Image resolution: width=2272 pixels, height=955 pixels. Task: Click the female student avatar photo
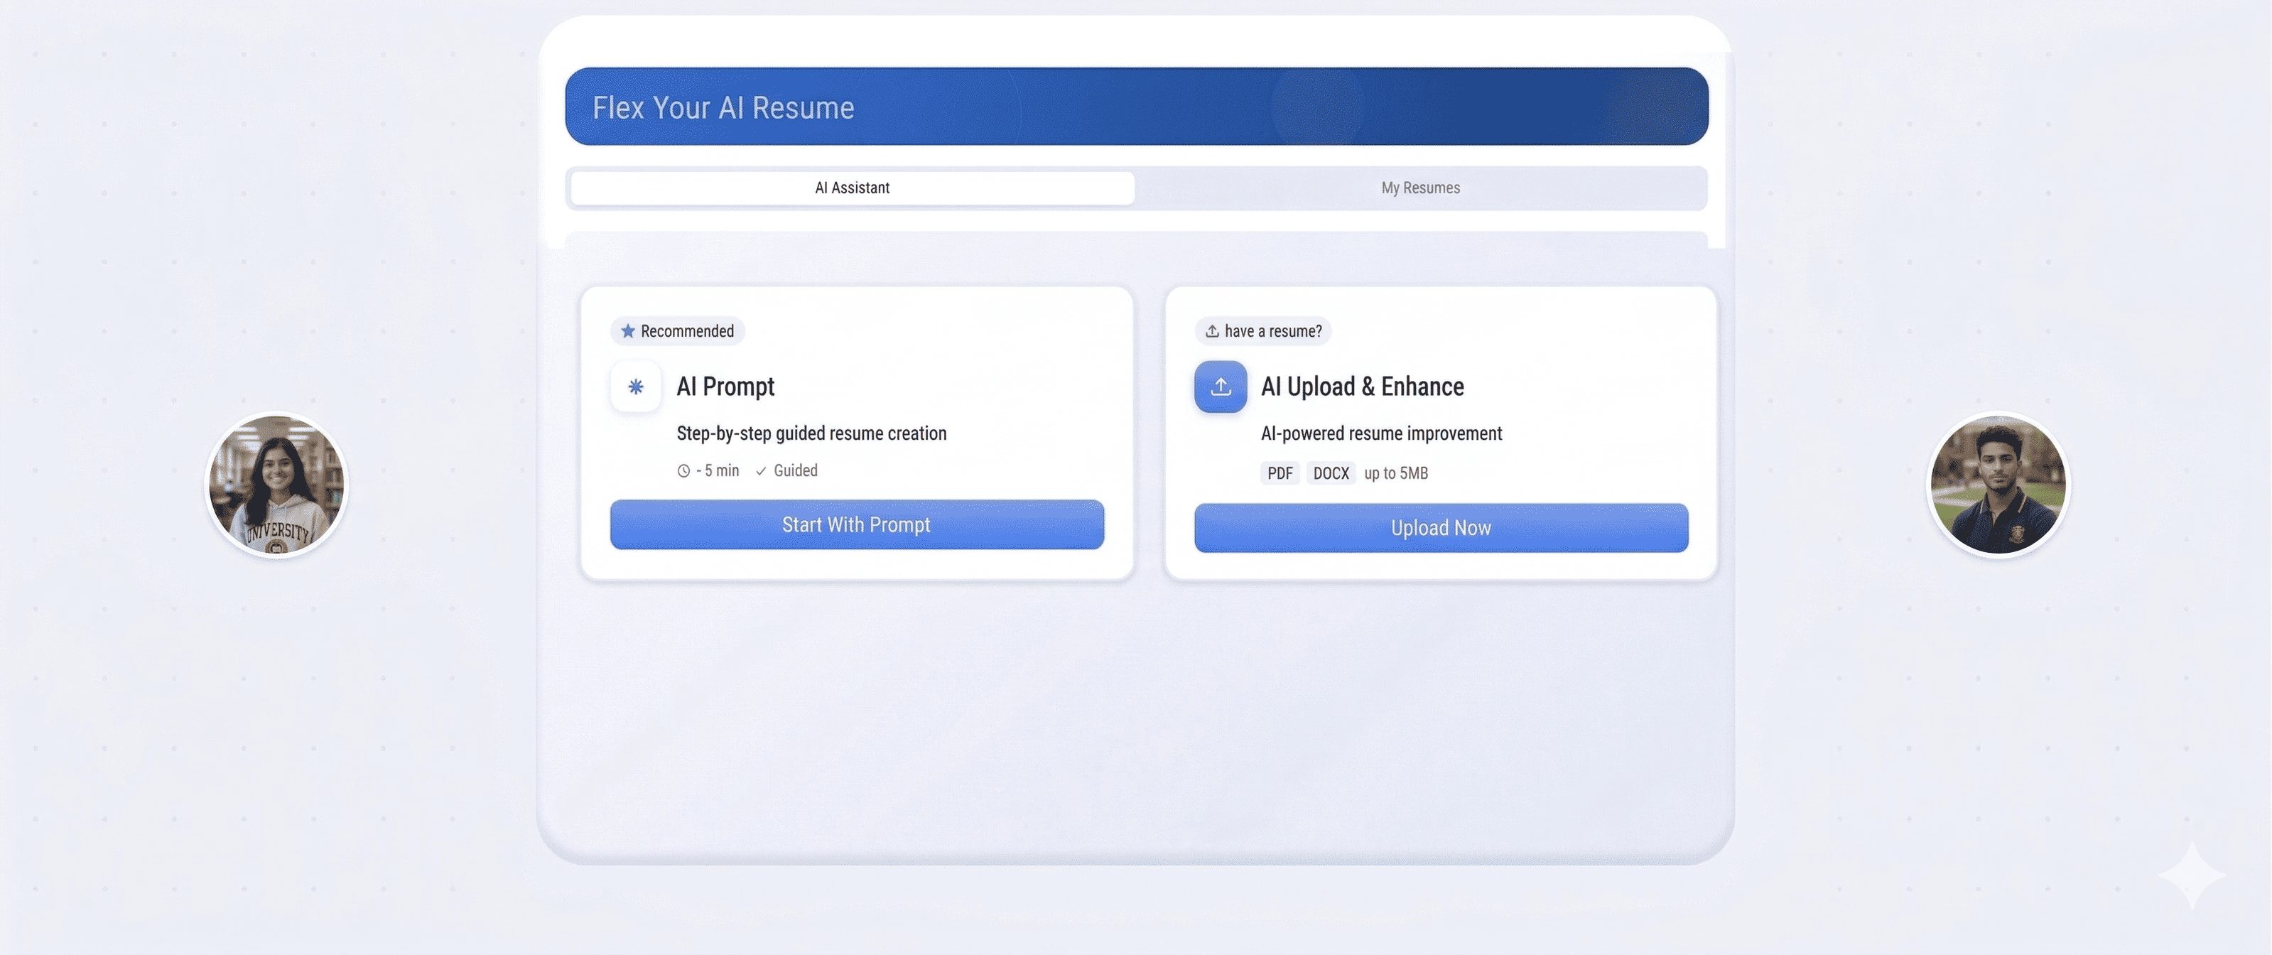(x=277, y=485)
